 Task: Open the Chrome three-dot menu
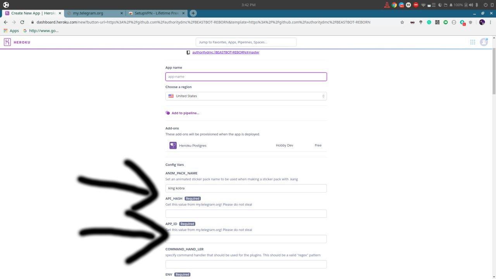coord(491,22)
